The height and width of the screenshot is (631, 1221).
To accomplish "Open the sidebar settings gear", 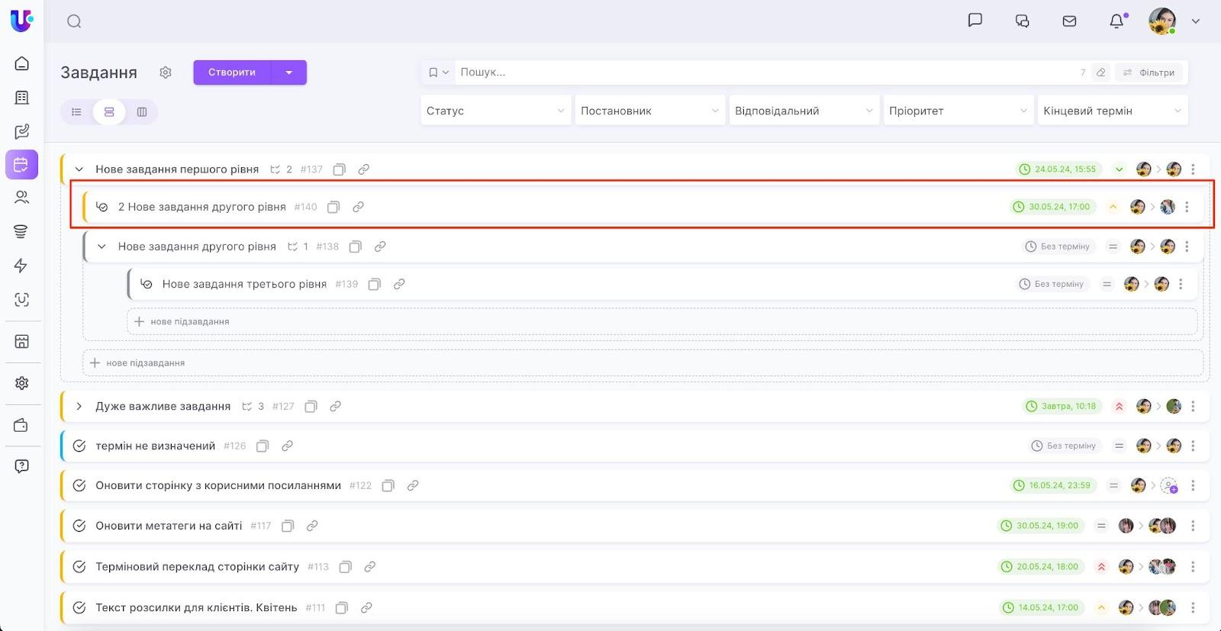I will [21, 383].
